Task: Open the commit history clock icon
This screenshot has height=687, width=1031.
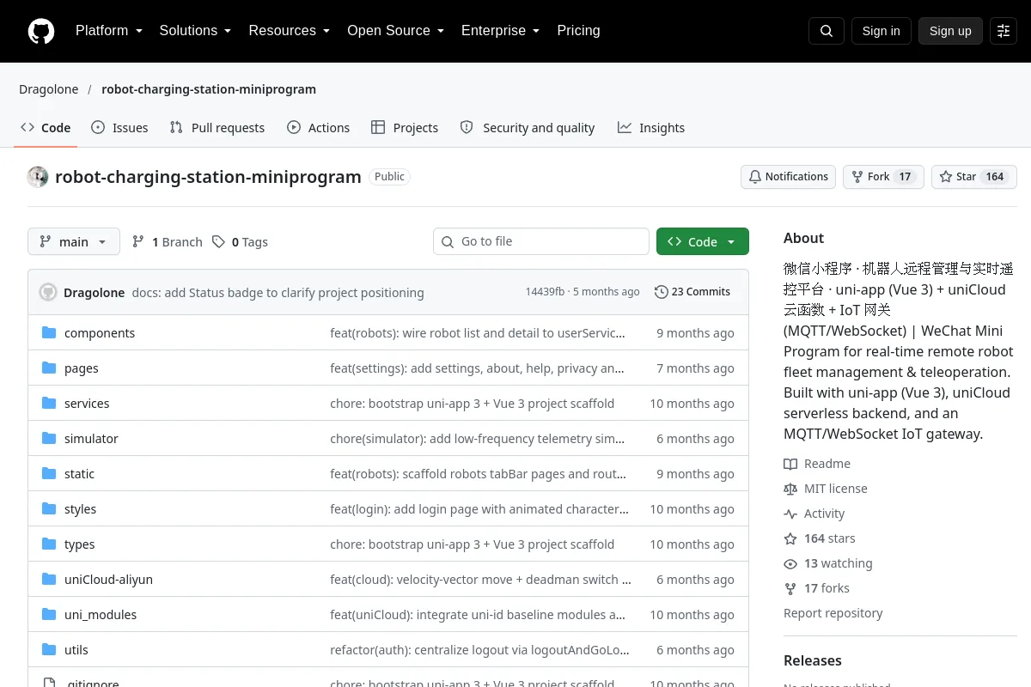Action: point(661,292)
